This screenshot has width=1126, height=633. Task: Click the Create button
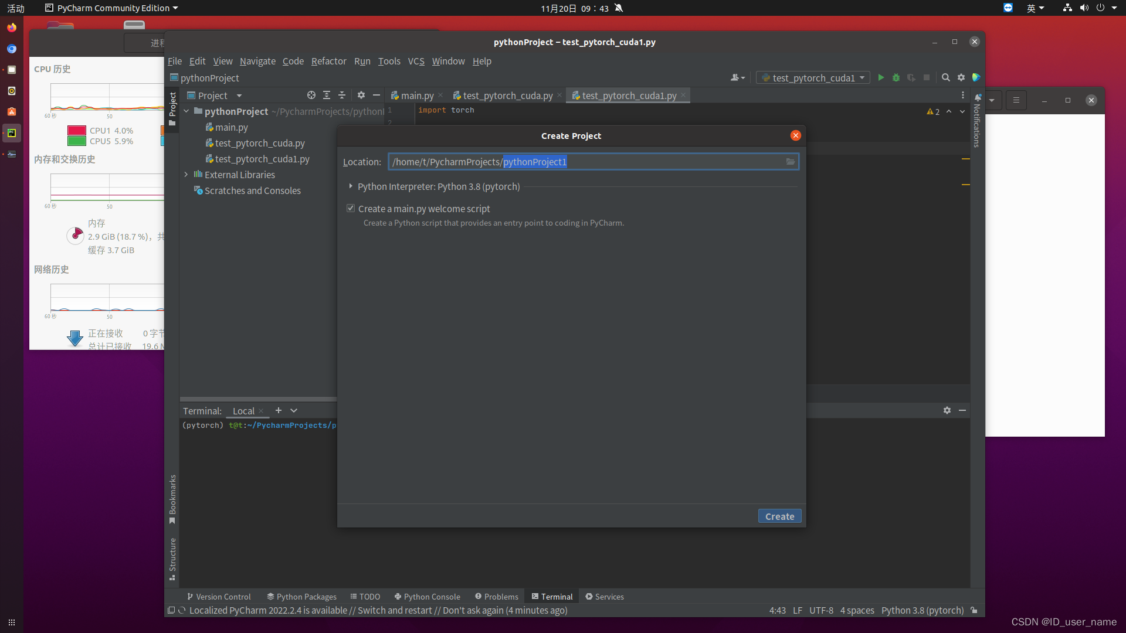click(x=779, y=516)
